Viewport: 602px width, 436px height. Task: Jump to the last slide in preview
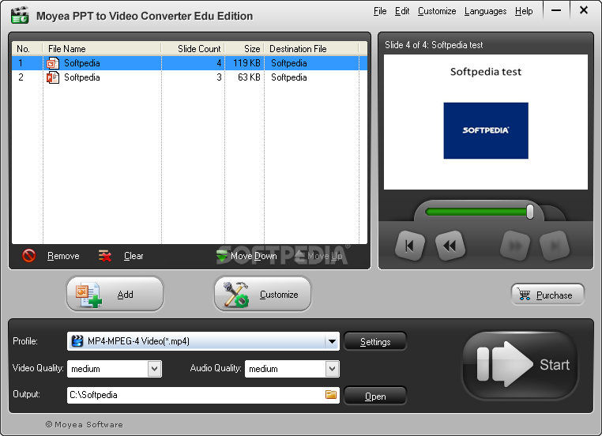[555, 246]
